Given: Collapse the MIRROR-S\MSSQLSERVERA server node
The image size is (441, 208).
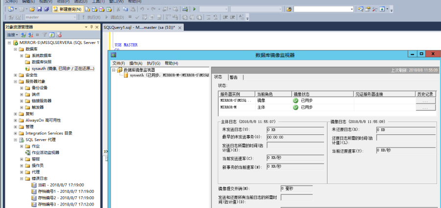Looking at the screenshot, I should click(x=9, y=43).
